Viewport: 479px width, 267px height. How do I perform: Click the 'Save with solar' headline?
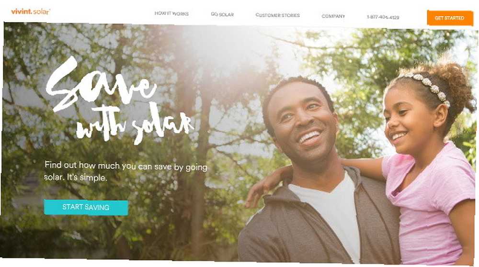coord(119,100)
